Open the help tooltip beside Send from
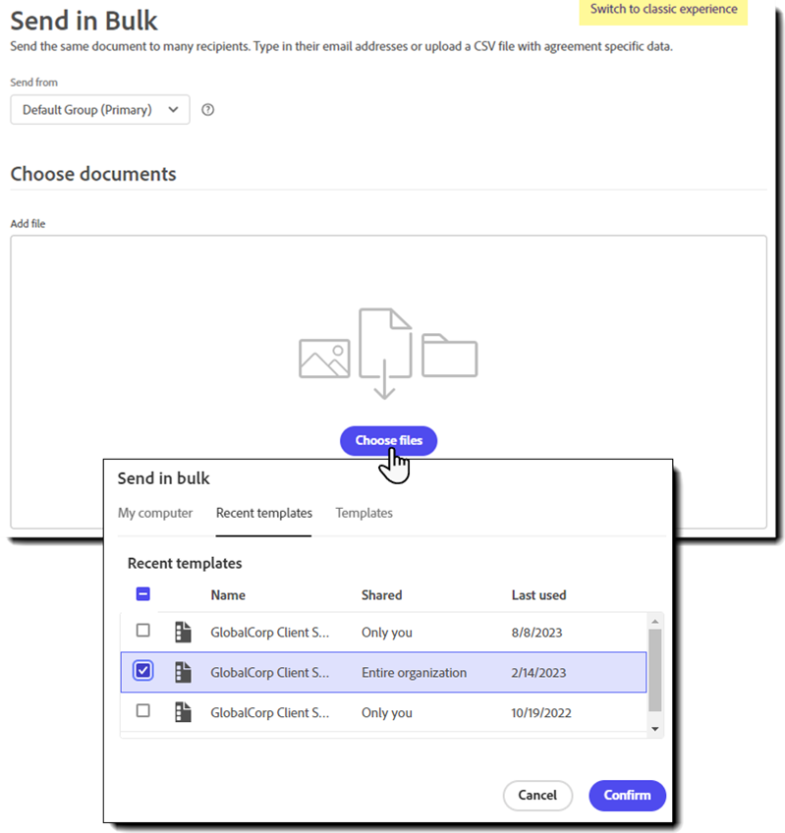Screen dimensions: 785x833 pyautogui.click(x=207, y=110)
